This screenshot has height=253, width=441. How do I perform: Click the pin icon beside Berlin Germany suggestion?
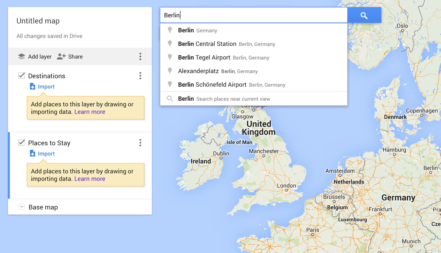pyautogui.click(x=170, y=30)
